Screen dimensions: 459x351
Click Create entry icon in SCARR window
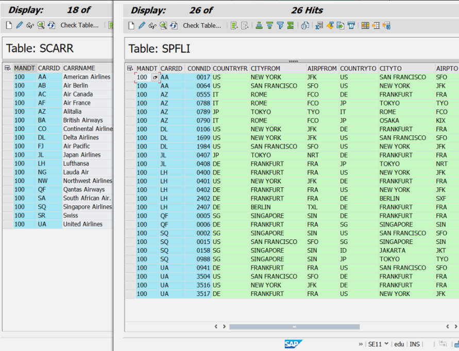pyautogui.click(x=9, y=25)
